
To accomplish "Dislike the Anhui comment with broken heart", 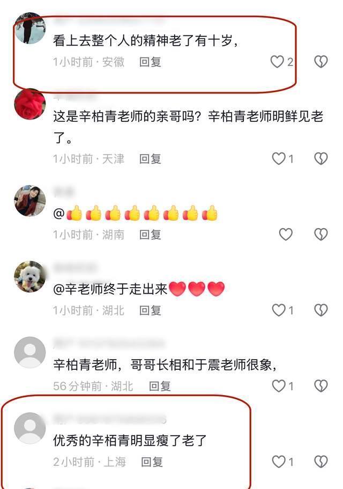I will [320, 62].
